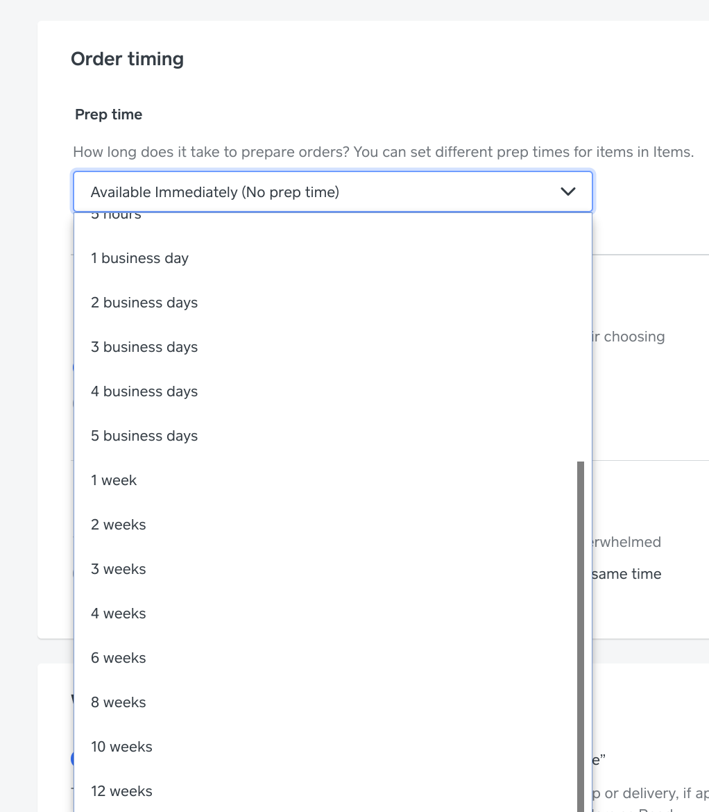The width and height of the screenshot is (709, 812).
Task: Choose 2 weeks prep time
Action: tap(119, 525)
